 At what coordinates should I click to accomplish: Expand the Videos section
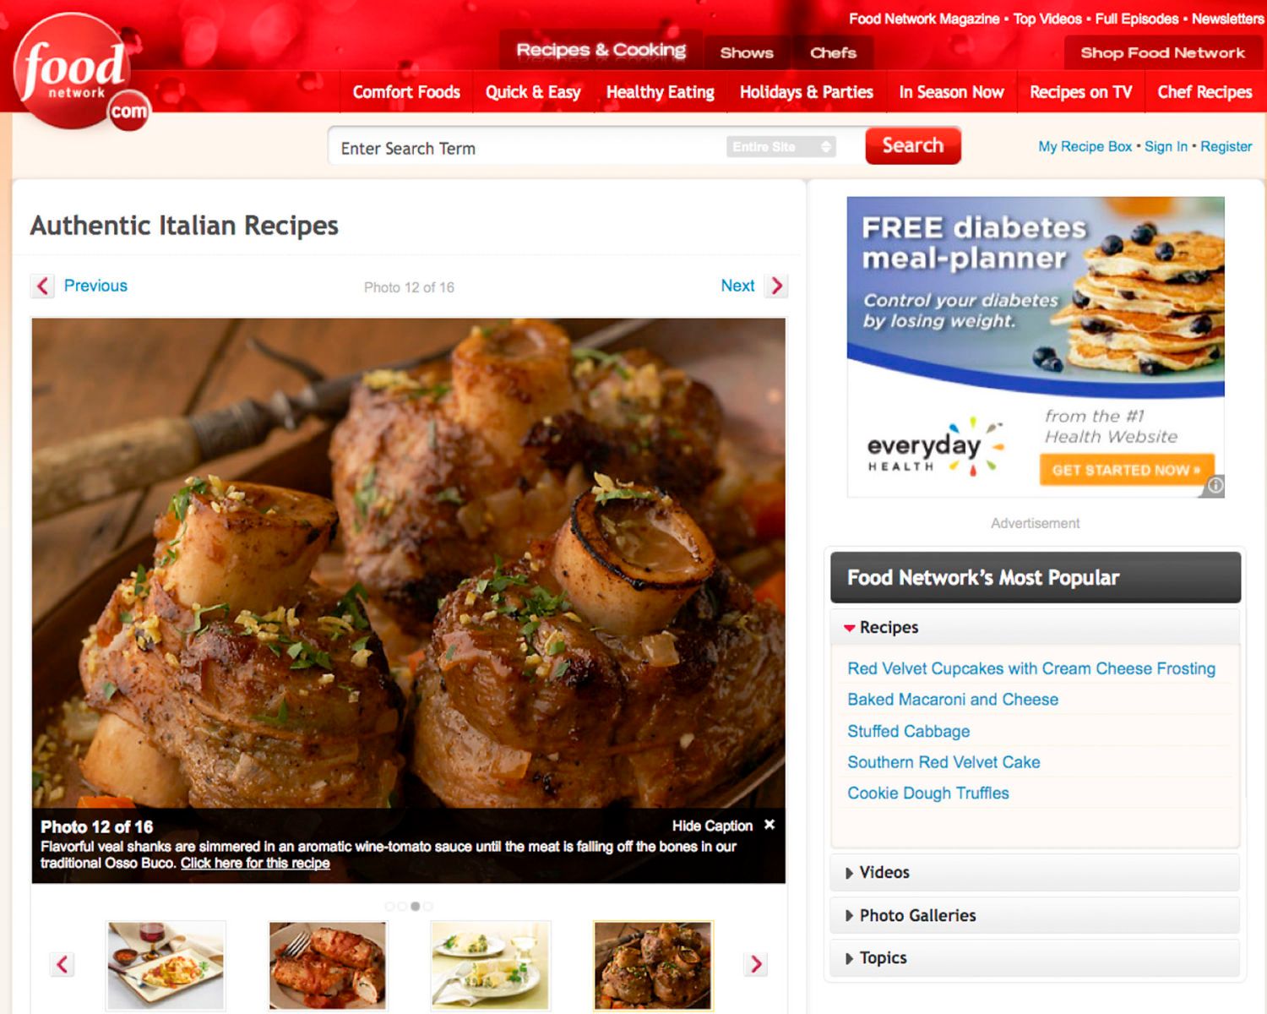point(1036,872)
